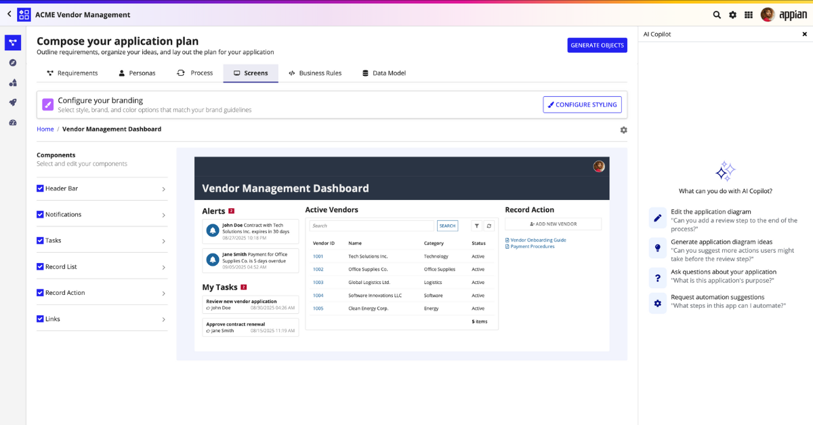
Task: Click the gauge icon in left sidebar
Action: pyautogui.click(x=13, y=123)
